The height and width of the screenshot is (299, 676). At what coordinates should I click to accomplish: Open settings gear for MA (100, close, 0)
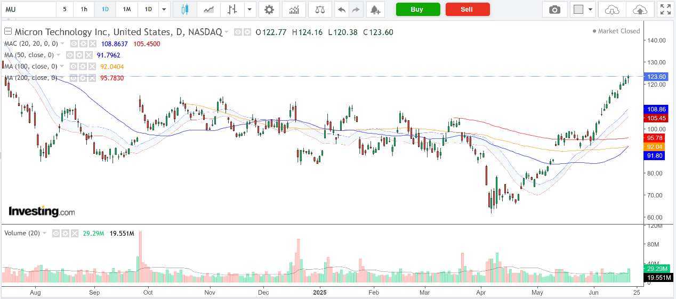[83, 67]
